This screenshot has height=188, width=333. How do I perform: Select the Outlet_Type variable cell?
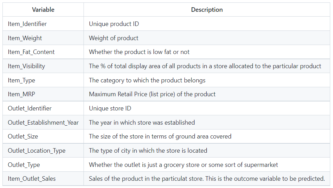[x=43, y=164]
